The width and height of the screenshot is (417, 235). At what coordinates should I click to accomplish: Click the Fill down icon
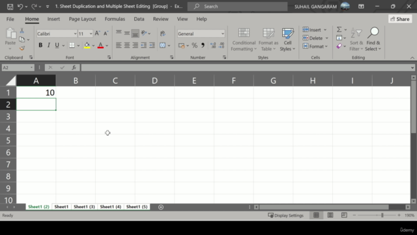click(x=339, y=38)
